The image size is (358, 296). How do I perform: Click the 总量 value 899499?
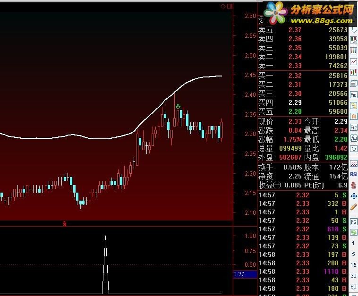(x=290, y=148)
